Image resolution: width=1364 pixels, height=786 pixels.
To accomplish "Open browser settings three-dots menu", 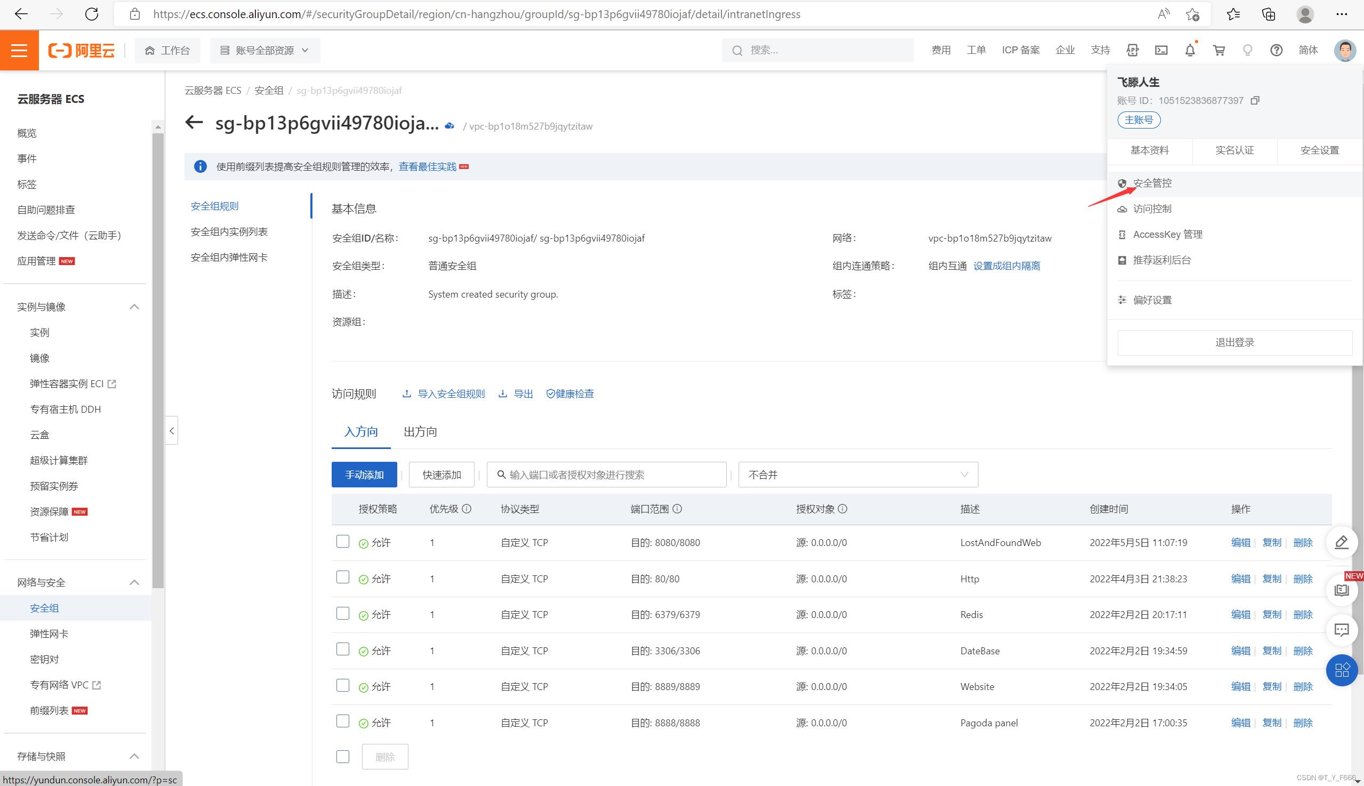I will [1342, 14].
